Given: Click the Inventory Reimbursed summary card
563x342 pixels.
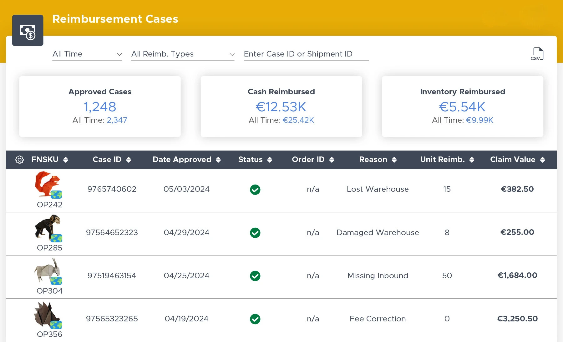Looking at the screenshot, I should (x=462, y=107).
